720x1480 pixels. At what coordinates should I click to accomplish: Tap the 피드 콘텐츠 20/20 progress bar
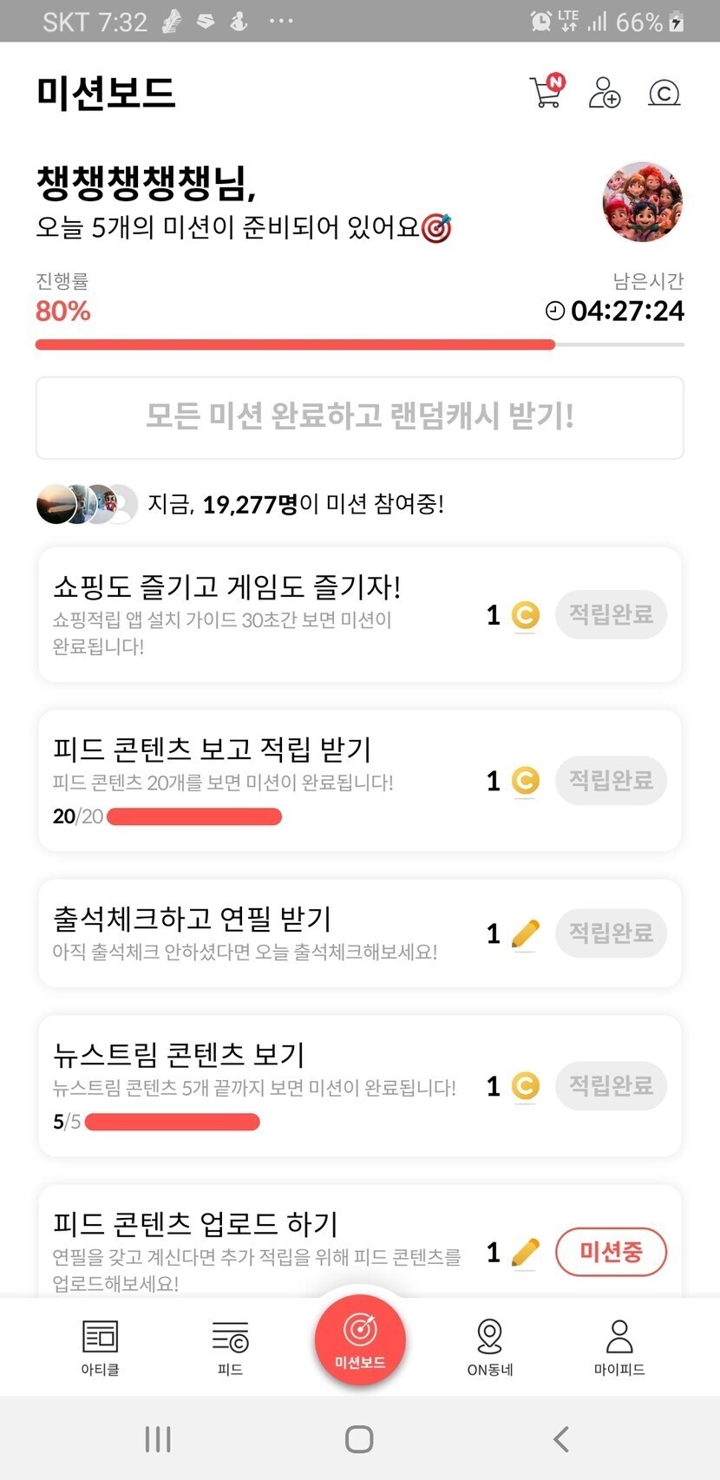194,816
